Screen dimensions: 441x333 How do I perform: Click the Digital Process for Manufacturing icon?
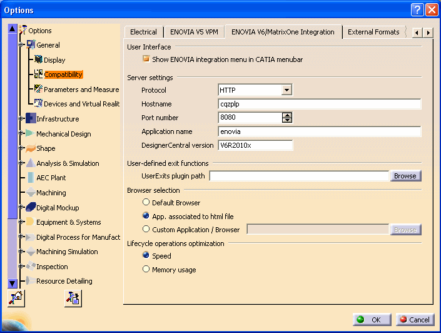[31, 237]
